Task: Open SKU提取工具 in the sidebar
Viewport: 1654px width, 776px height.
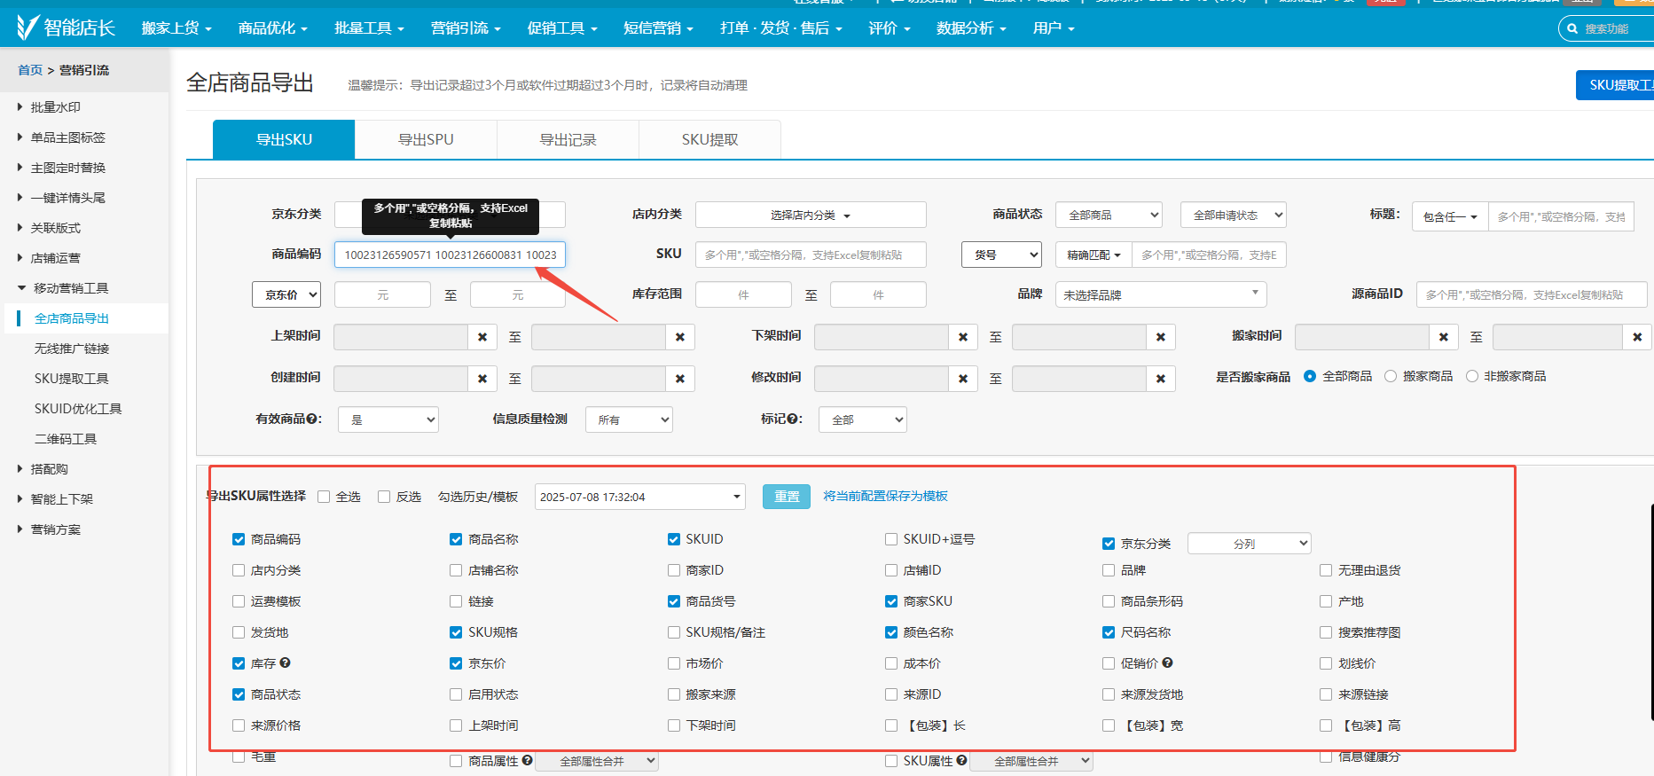Action: coord(71,379)
